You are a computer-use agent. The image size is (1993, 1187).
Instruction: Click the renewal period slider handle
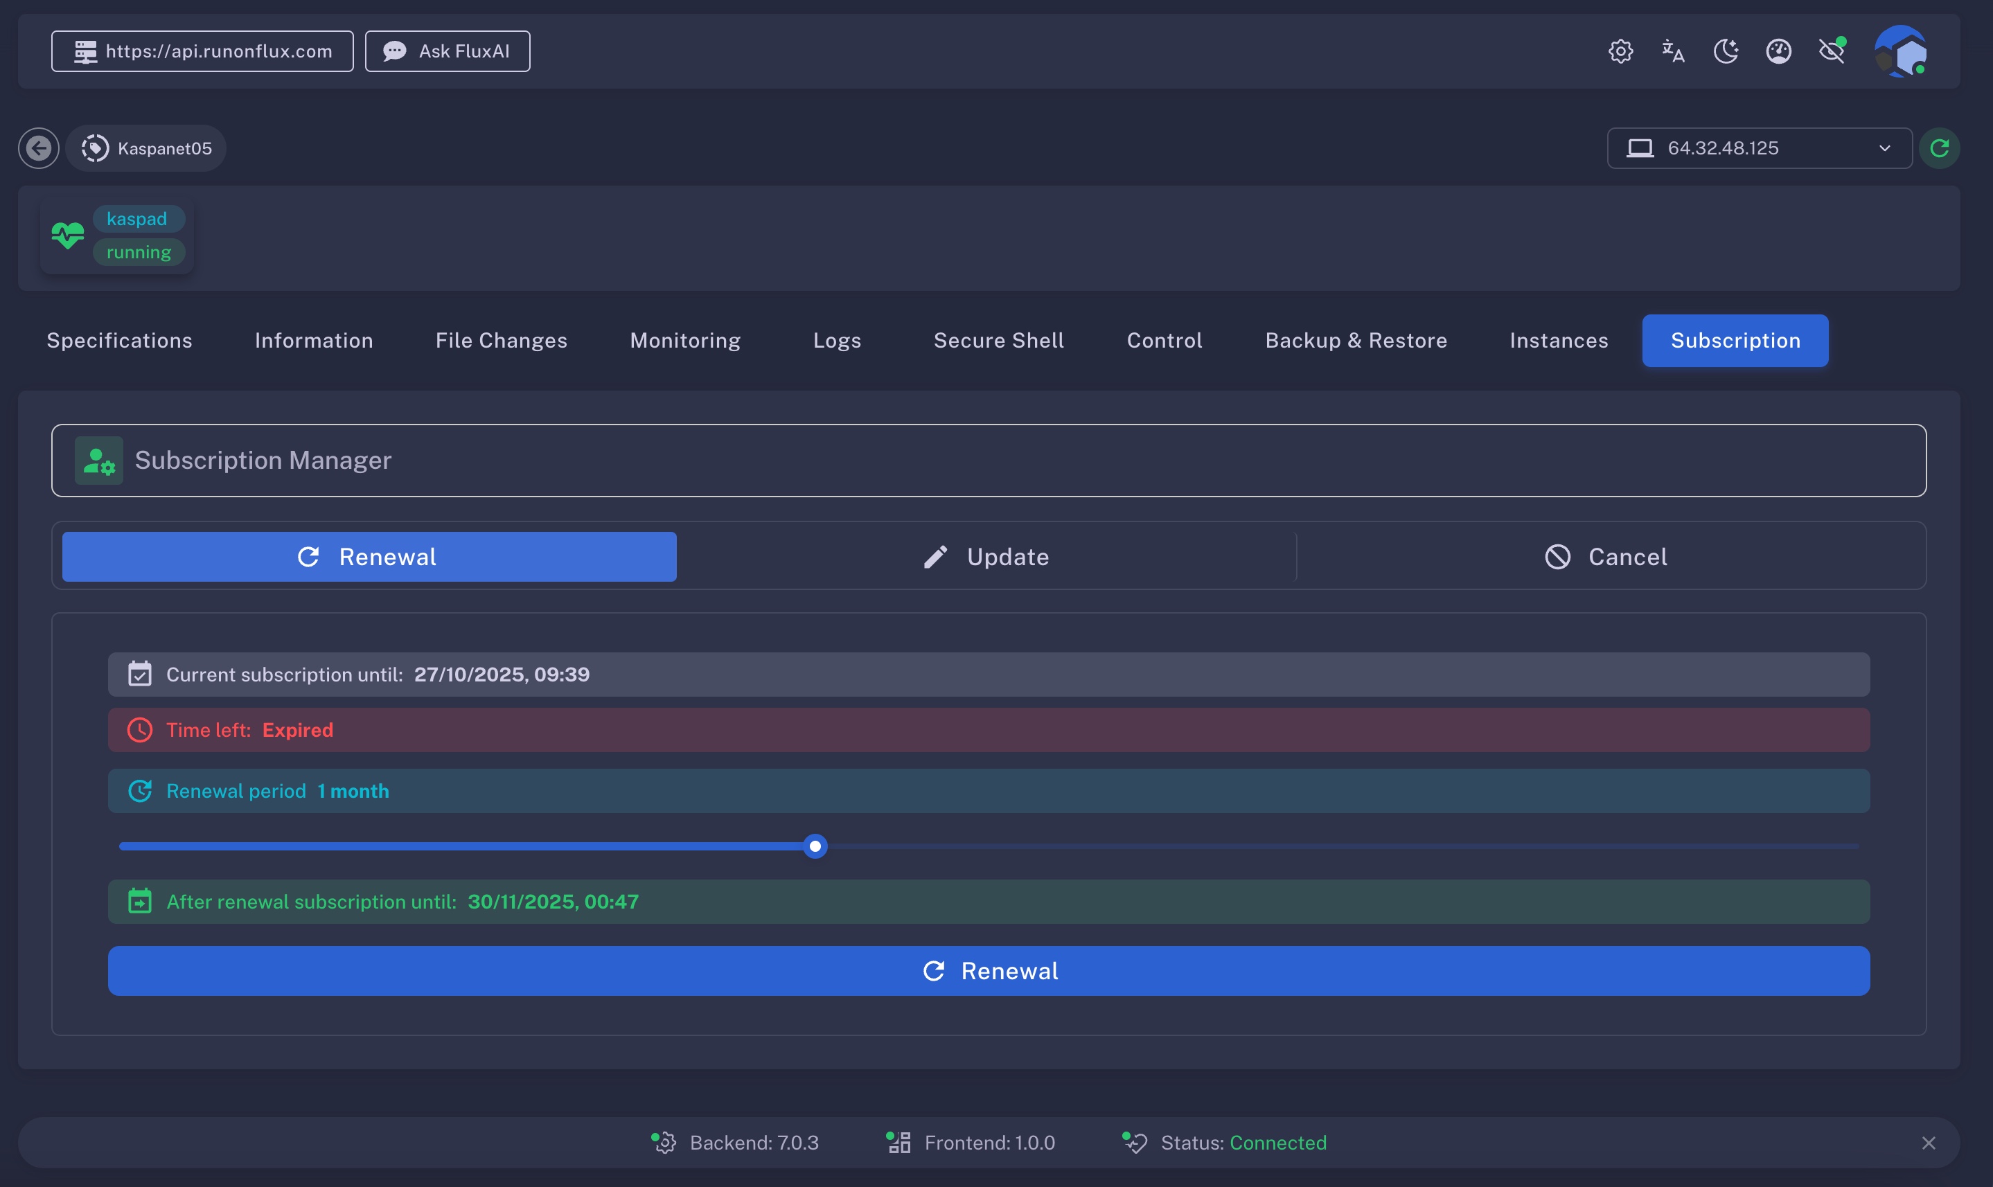[815, 846]
